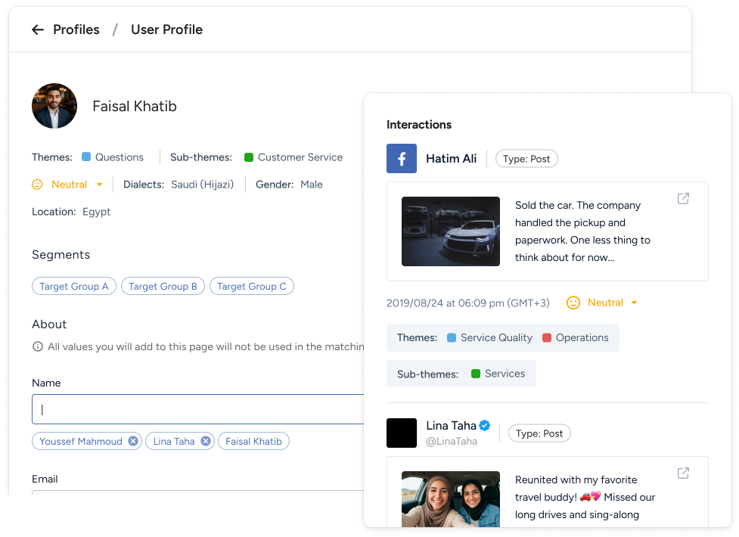Click the Egypt location value
The image size is (739, 537).
[x=96, y=212]
